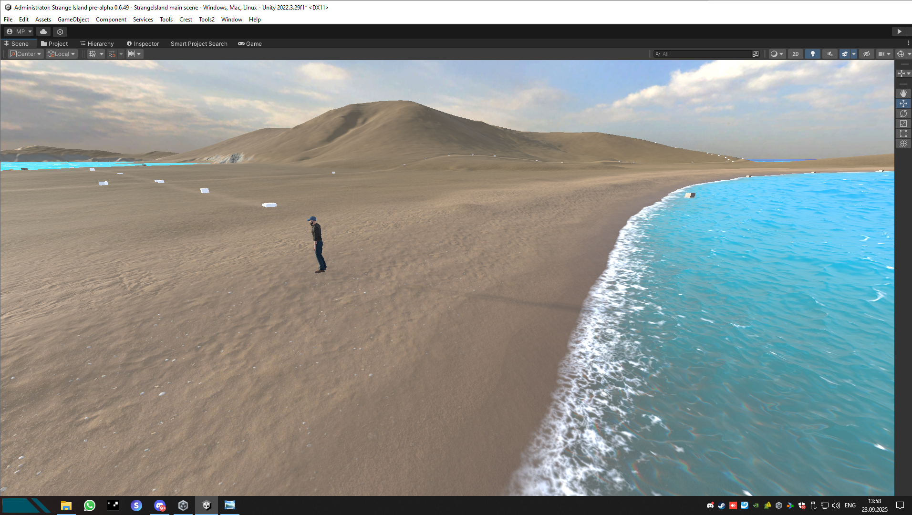Screen dimensions: 912x515
Task: Switch to the Game tab
Action: click(x=250, y=43)
